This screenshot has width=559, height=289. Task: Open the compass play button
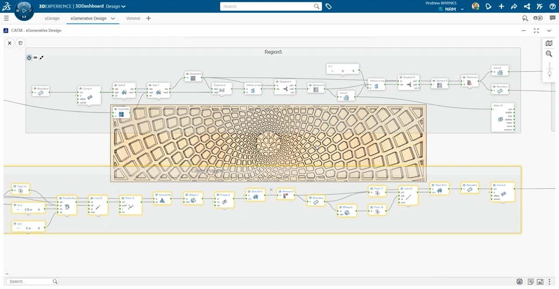(24, 10)
